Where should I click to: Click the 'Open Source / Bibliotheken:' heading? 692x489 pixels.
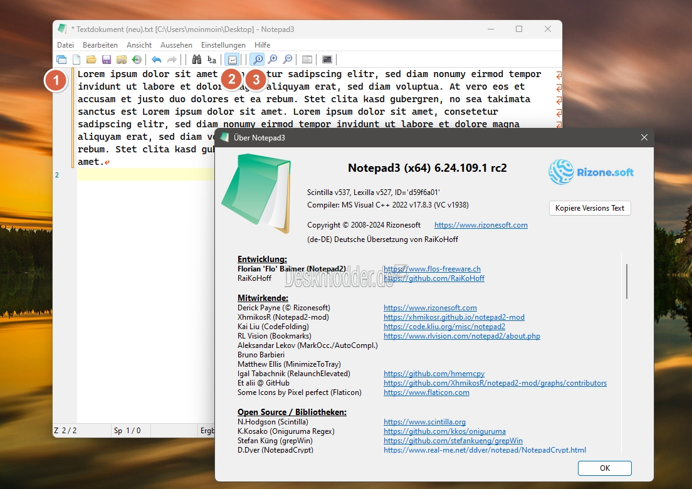292,412
